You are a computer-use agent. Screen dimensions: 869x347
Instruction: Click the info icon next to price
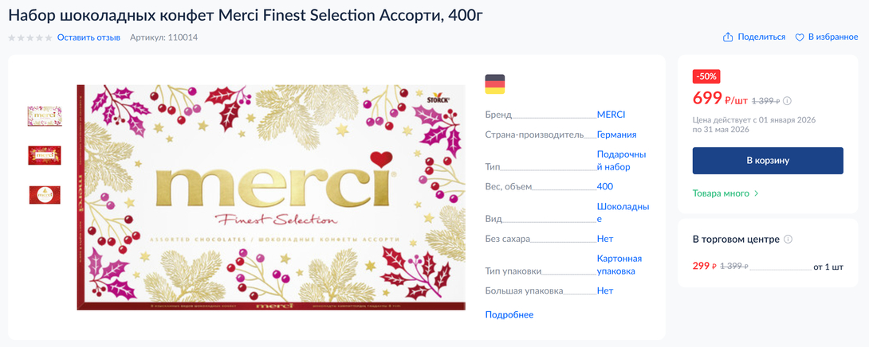click(x=788, y=101)
